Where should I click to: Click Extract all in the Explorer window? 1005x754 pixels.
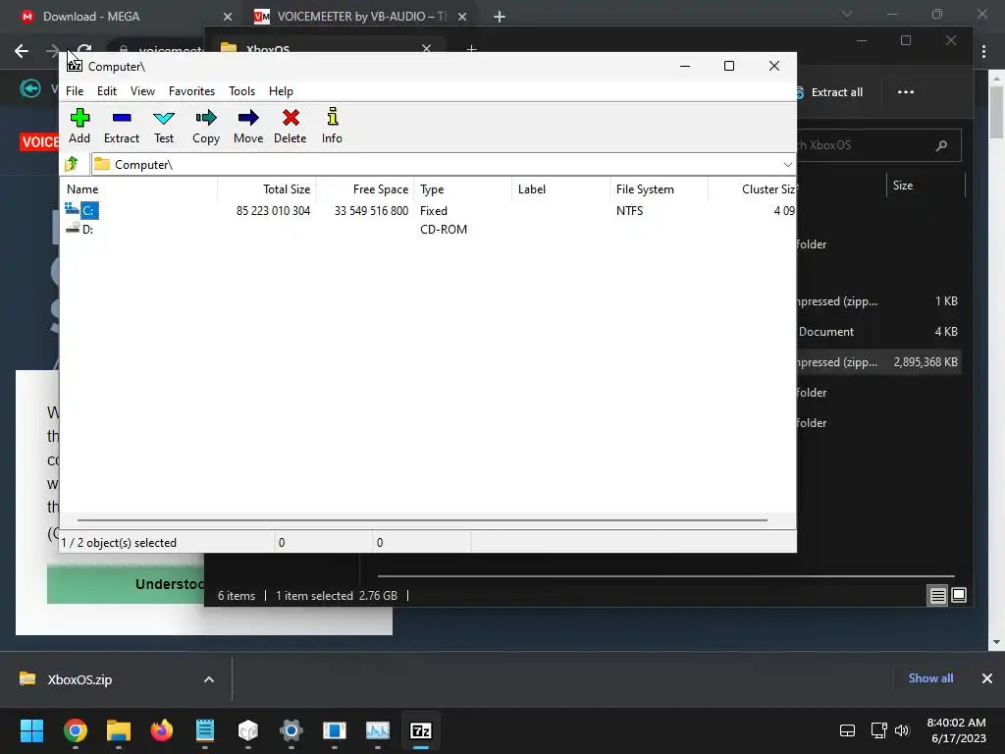[x=830, y=92]
